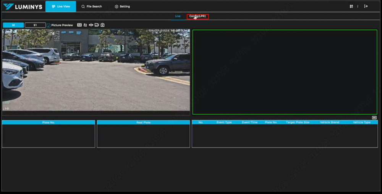Select the Live sub-tab
The height and width of the screenshot is (194, 382).
178,16
